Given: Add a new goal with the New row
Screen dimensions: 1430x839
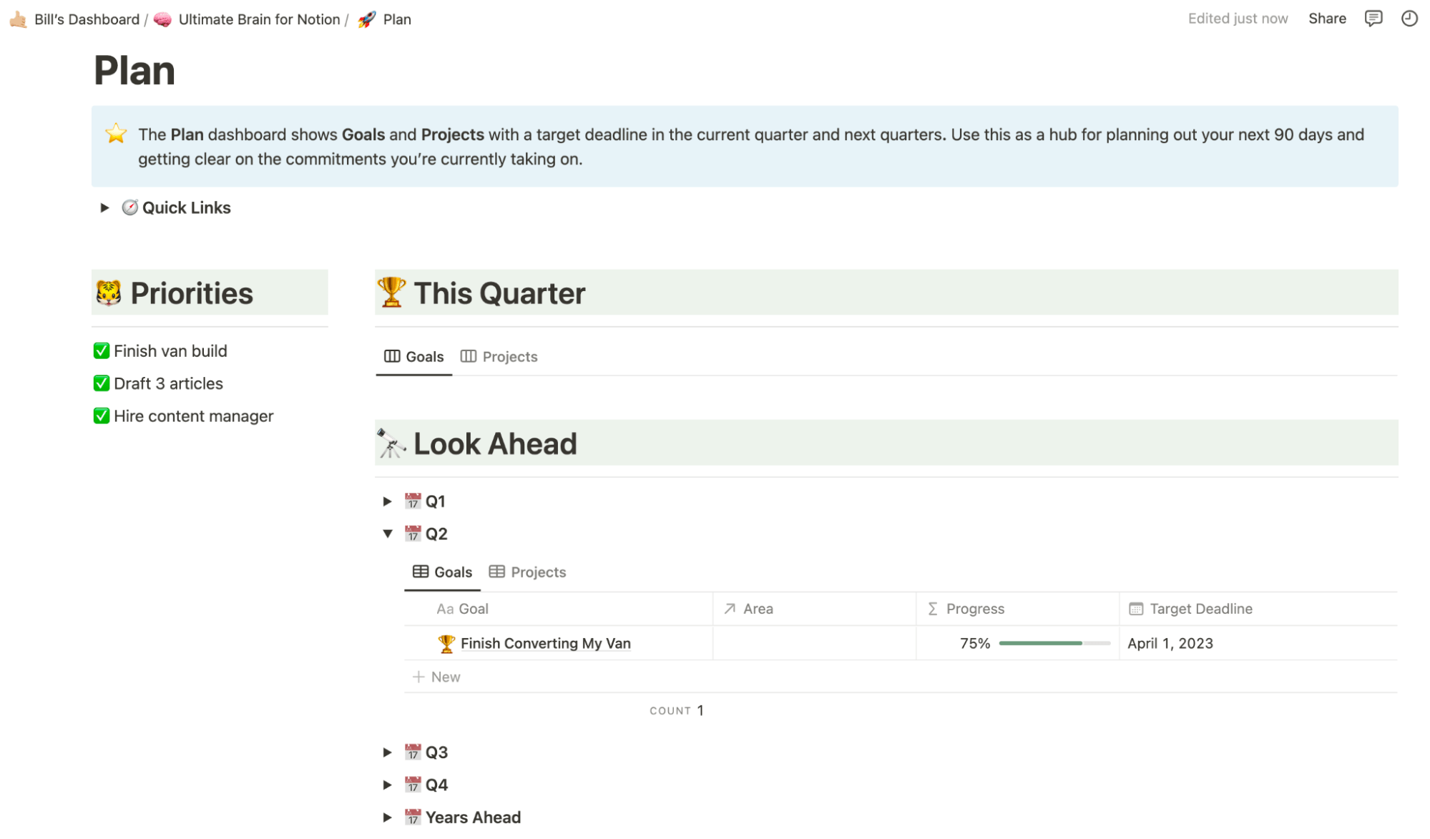Looking at the screenshot, I should point(437,676).
